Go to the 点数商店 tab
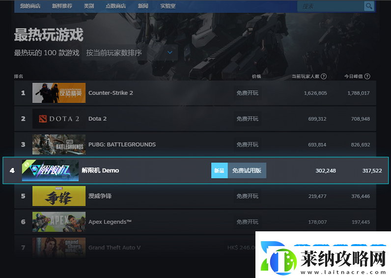This screenshot has width=391, height=278. [x=116, y=6]
